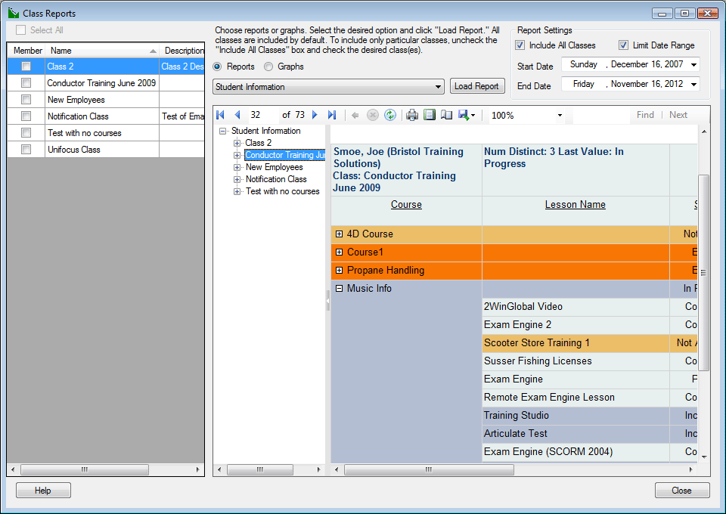Click the Member column header

point(27,51)
